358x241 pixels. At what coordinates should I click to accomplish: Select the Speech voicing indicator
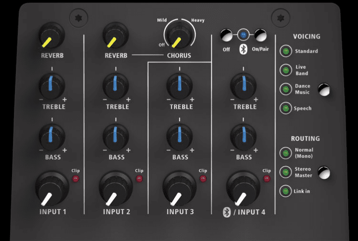286,108
